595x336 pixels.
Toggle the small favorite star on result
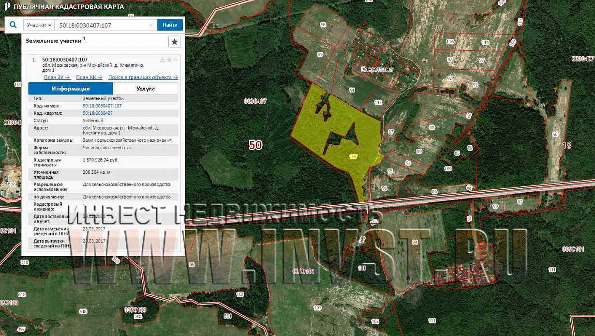[x=169, y=60]
